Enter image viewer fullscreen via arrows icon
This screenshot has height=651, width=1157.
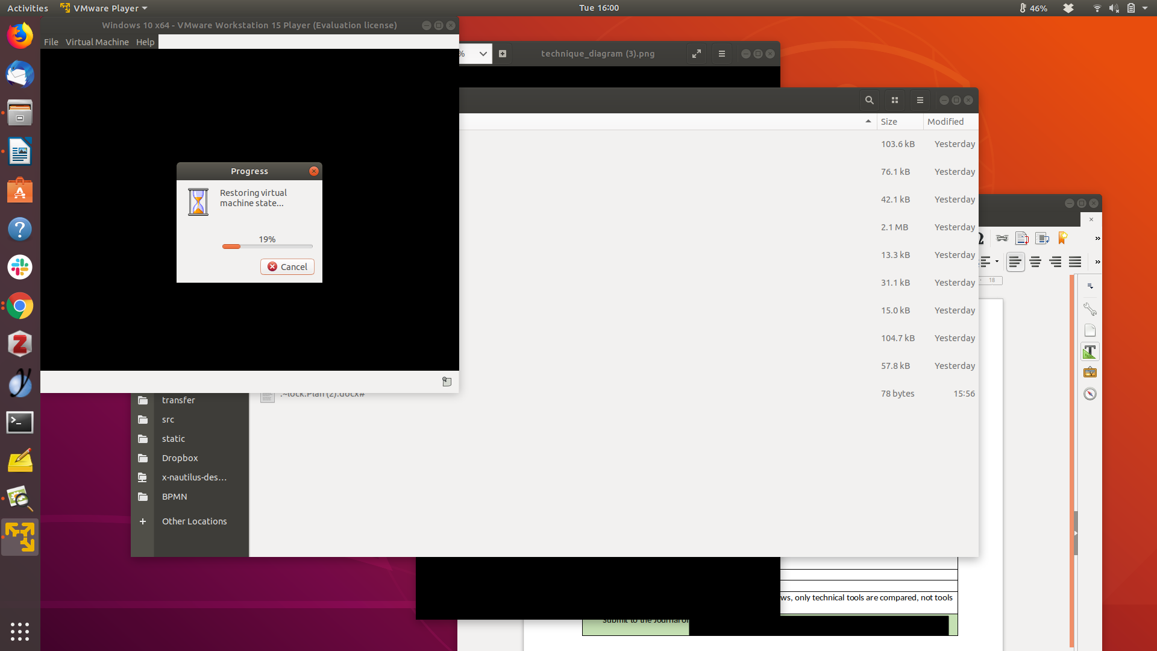click(697, 54)
